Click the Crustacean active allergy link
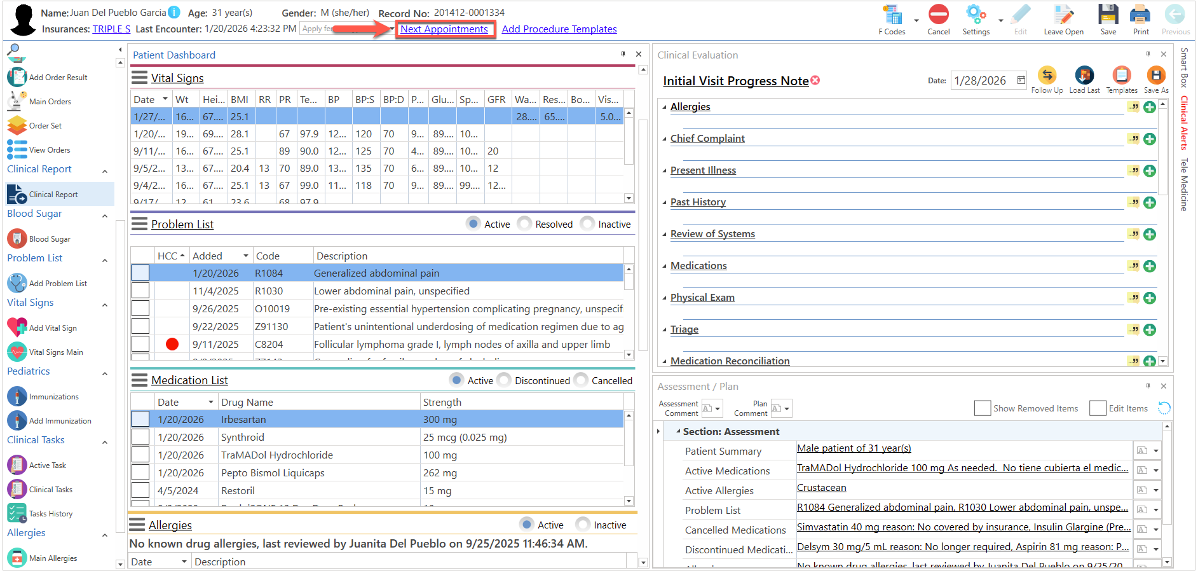The image size is (1198, 573). (821, 487)
